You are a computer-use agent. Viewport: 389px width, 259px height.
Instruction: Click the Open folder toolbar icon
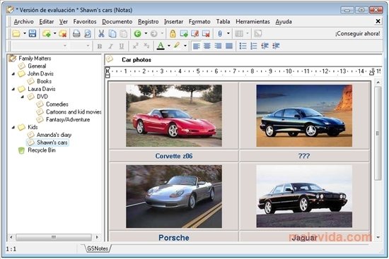[16, 33]
